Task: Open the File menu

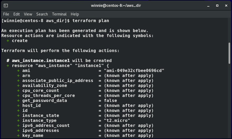Action: point(6,14)
